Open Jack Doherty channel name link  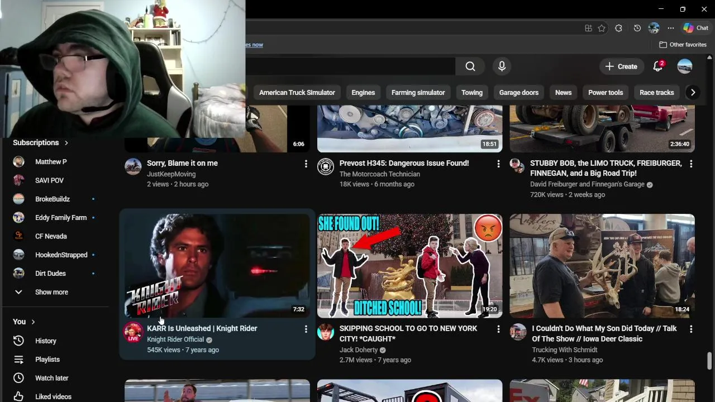(359, 350)
